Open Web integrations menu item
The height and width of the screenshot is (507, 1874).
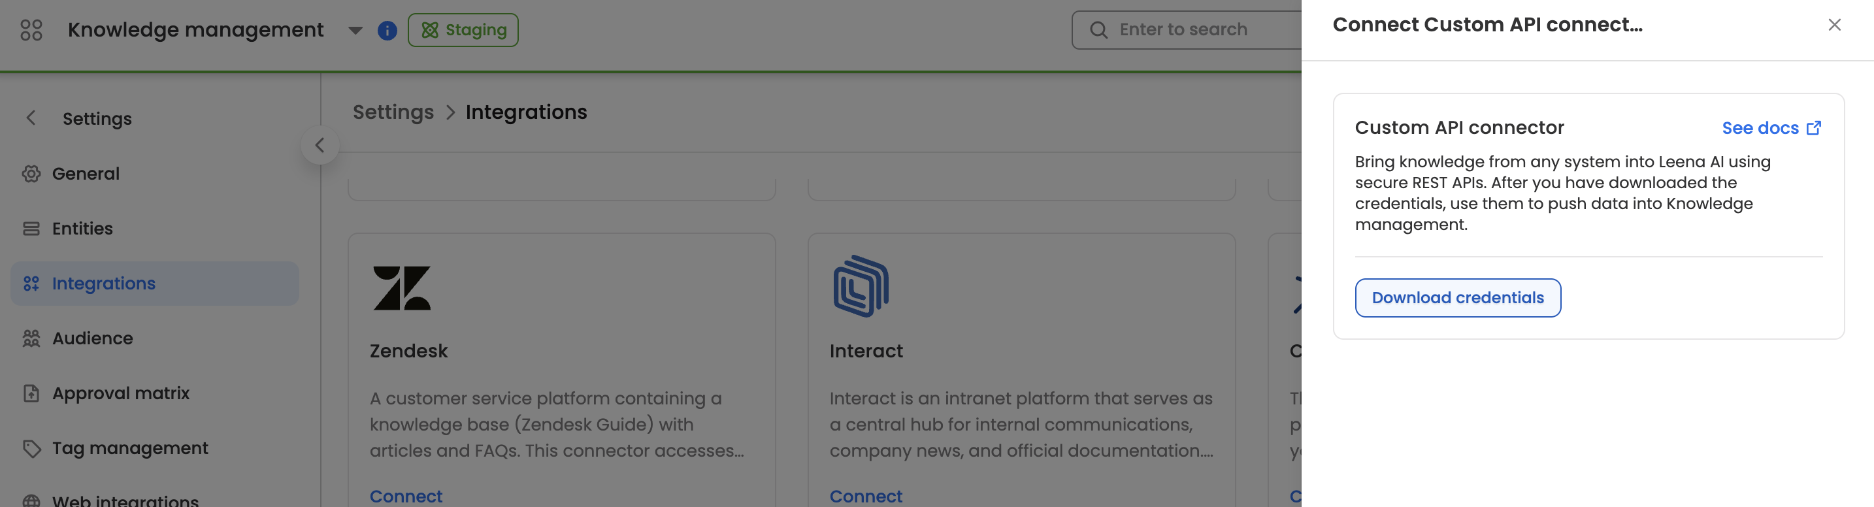pyautogui.click(x=154, y=500)
